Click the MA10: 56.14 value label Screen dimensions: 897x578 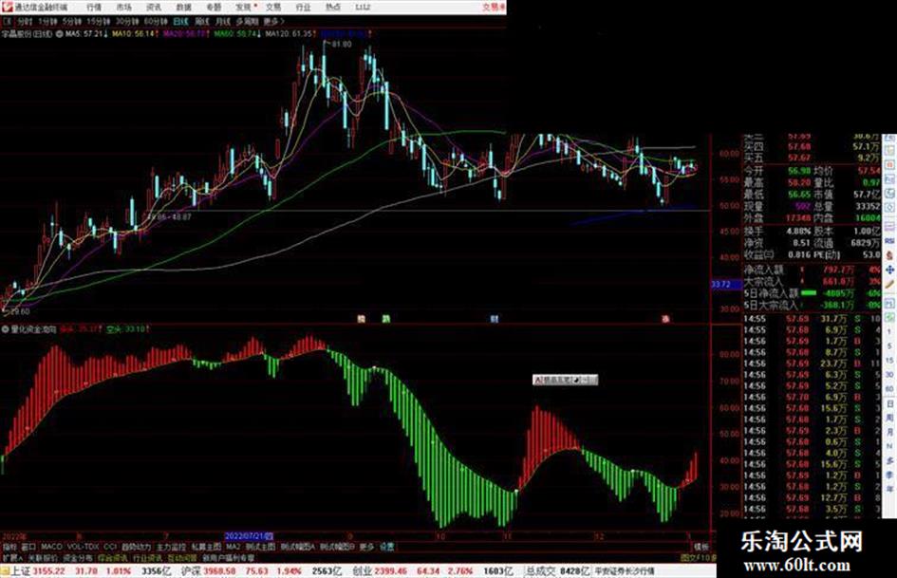click(x=135, y=34)
